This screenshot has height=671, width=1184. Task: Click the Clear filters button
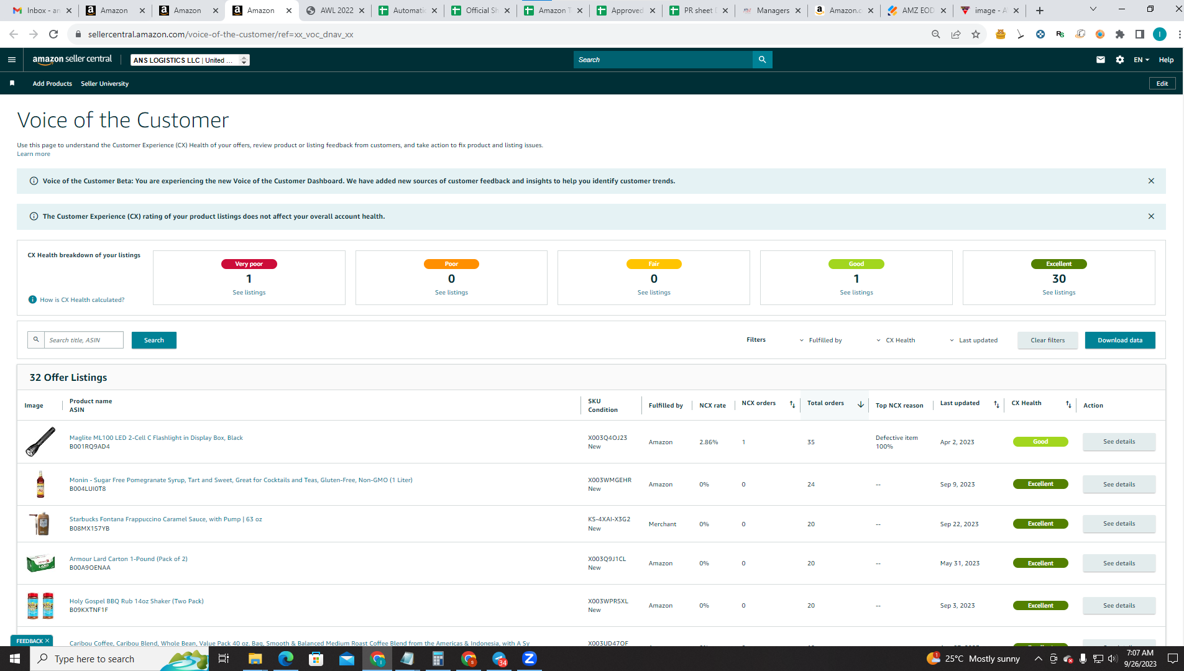(x=1048, y=340)
